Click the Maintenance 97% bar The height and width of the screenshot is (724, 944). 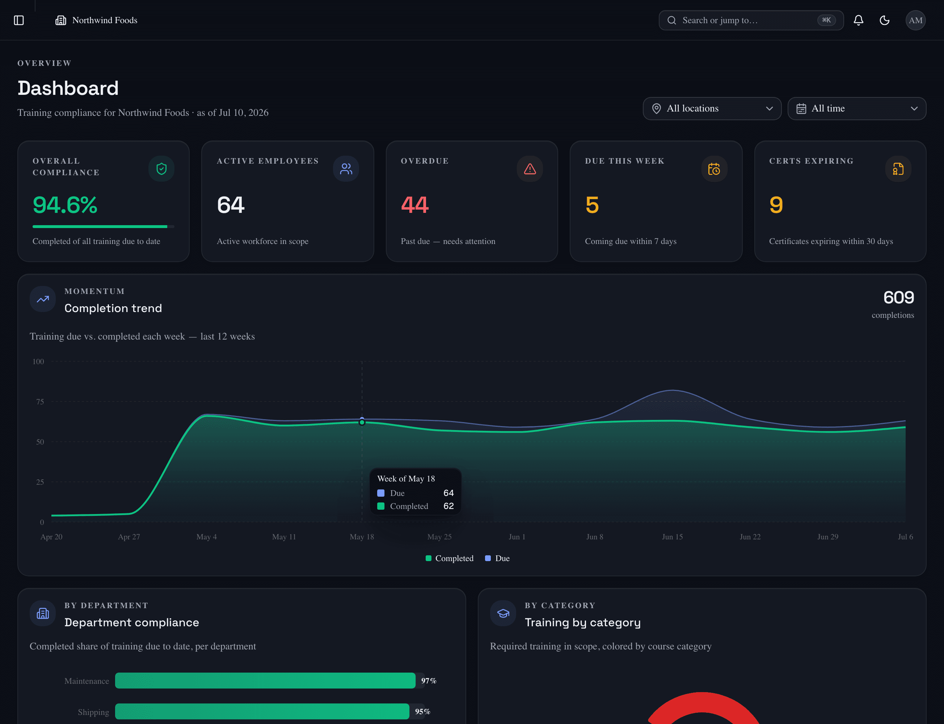click(x=265, y=681)
